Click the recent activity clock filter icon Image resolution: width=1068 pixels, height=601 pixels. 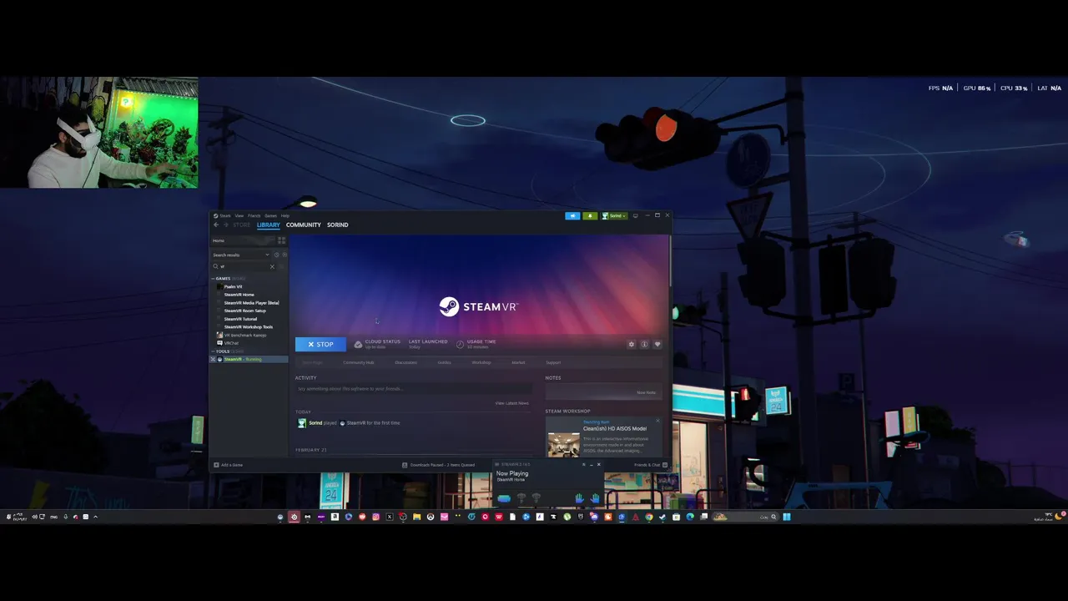pos(276,255)
